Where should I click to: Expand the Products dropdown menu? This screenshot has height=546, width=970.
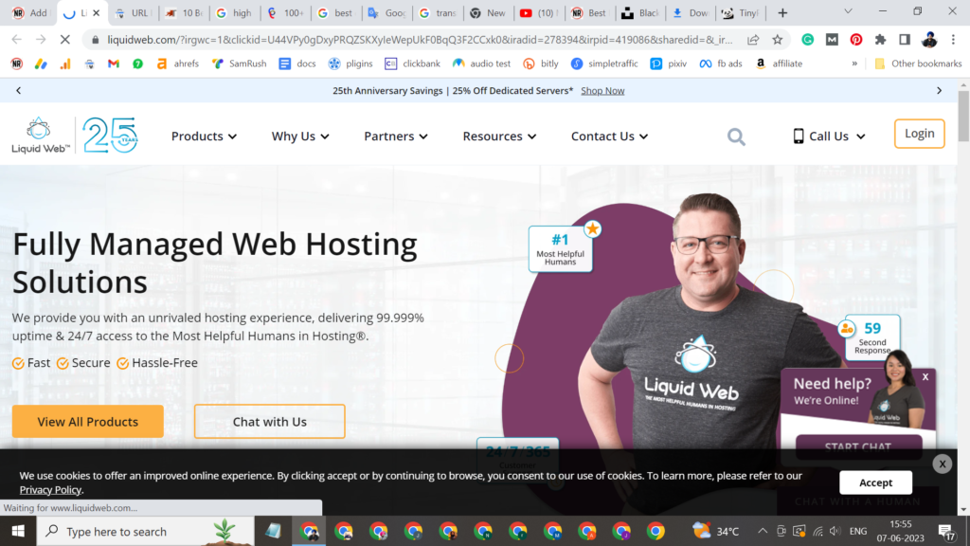[x=204, y=136]
